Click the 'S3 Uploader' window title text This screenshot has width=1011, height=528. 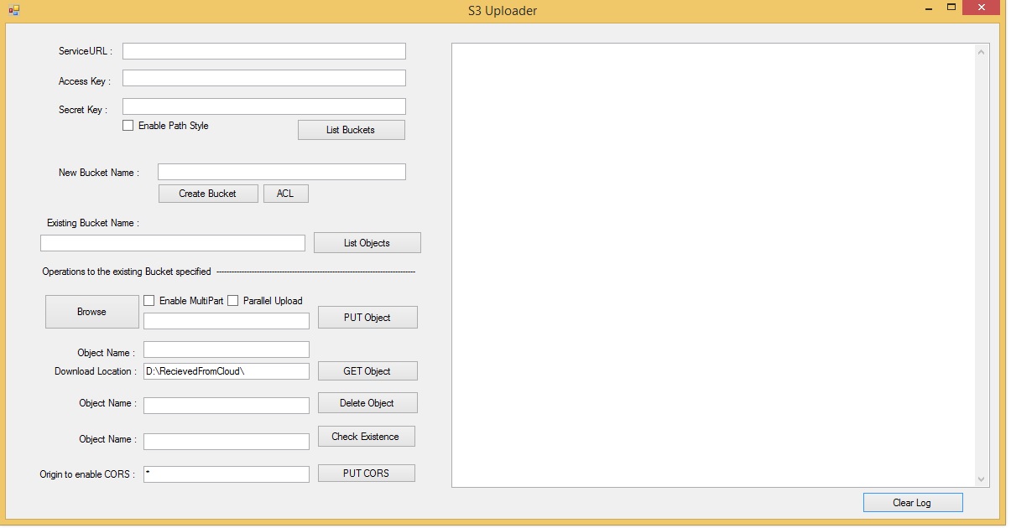pyautogui.click(x=503, y=11)
